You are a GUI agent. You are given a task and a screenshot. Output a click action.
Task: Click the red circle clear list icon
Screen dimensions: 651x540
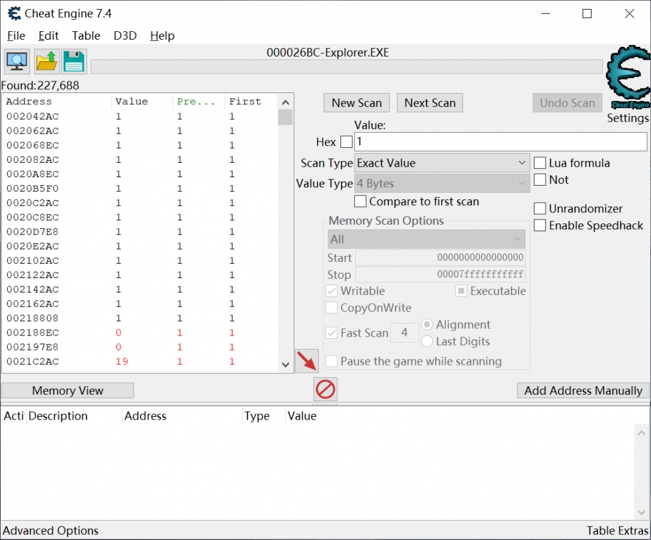tap(325, 390)
